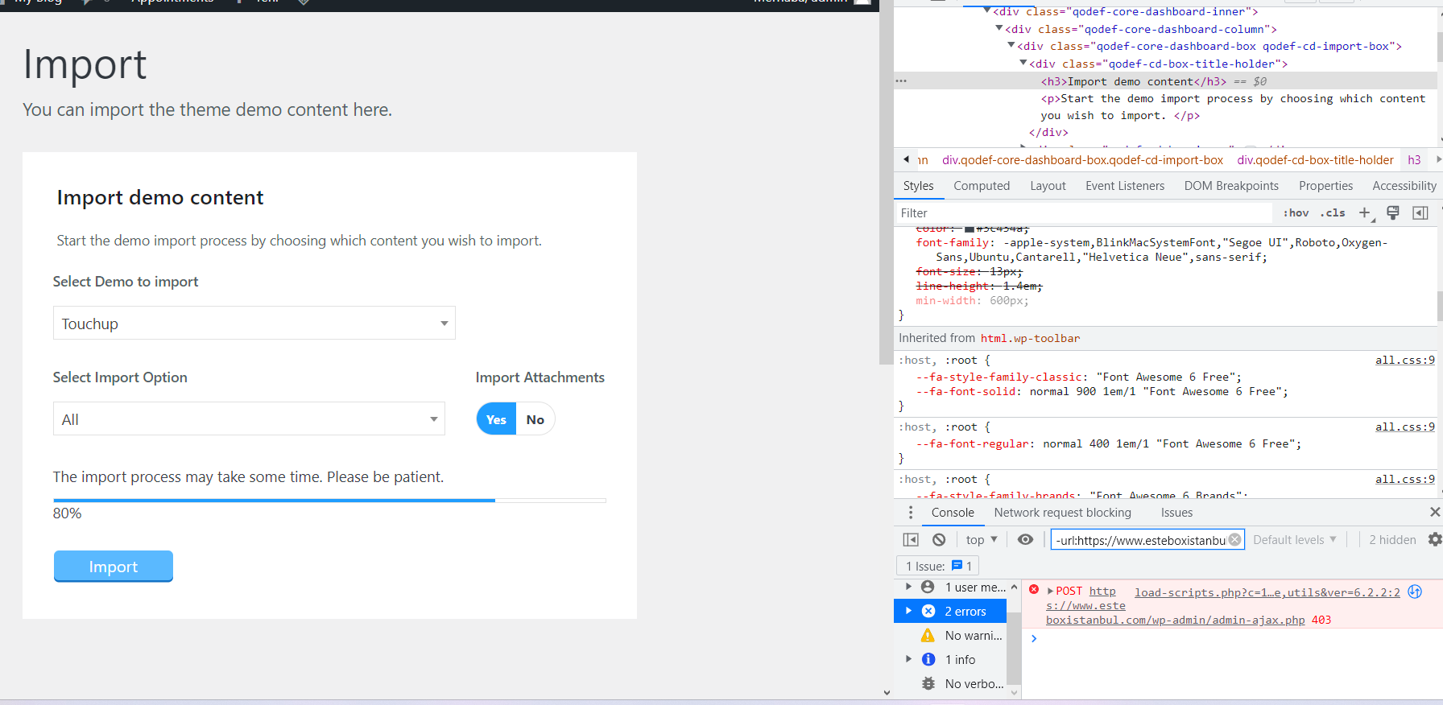Click the DOM row ellipsis actions icon
The width and height of the screenshot is (1443, 705).
[901, 81]
